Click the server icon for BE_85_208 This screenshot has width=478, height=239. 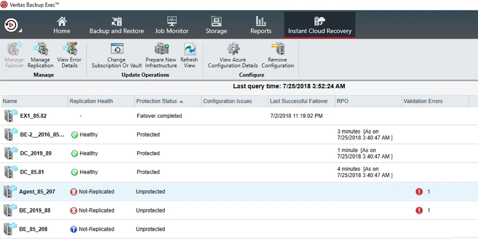point(10,229)
